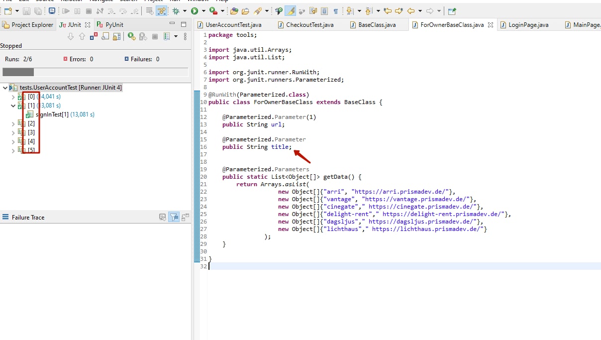Click the Drop to Frame icon
This screenshot has width=601, height=340.
149,11
